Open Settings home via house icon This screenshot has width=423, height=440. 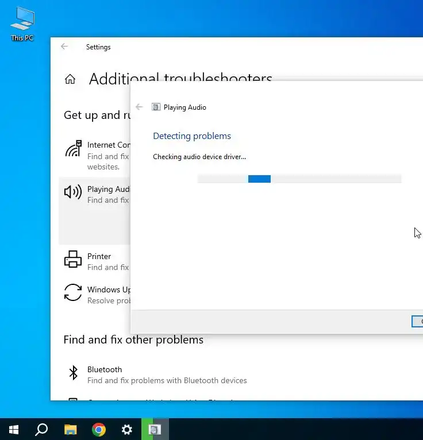tap(70, 79)
